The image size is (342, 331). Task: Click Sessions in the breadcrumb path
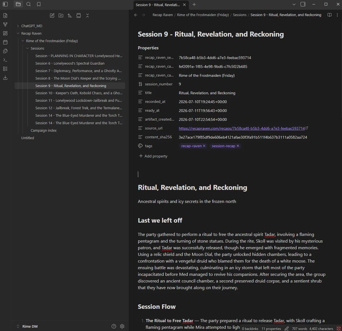tap(240, 15)
